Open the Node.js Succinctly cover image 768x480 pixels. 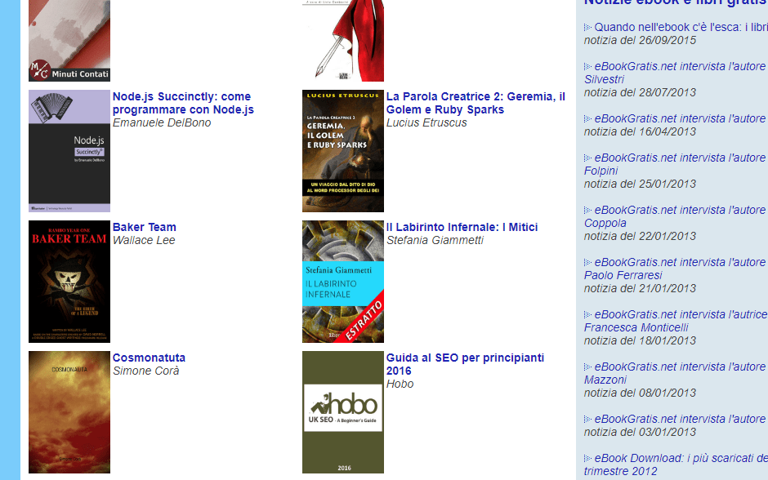[x=69, y=151]
